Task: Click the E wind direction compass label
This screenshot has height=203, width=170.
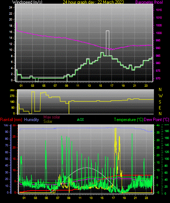Action: pyautogui.click(x=160, y=108)
